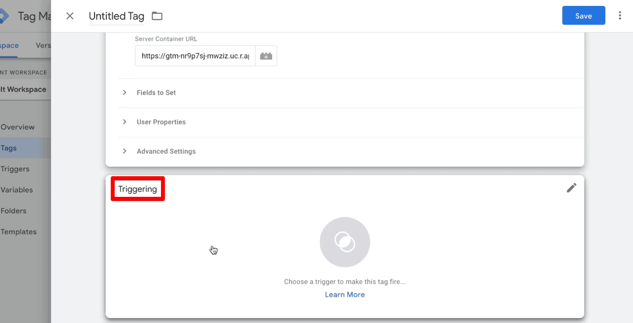Expand the Fields to Set section
This screenshot has width=633, height=323.
click(351, 93)
